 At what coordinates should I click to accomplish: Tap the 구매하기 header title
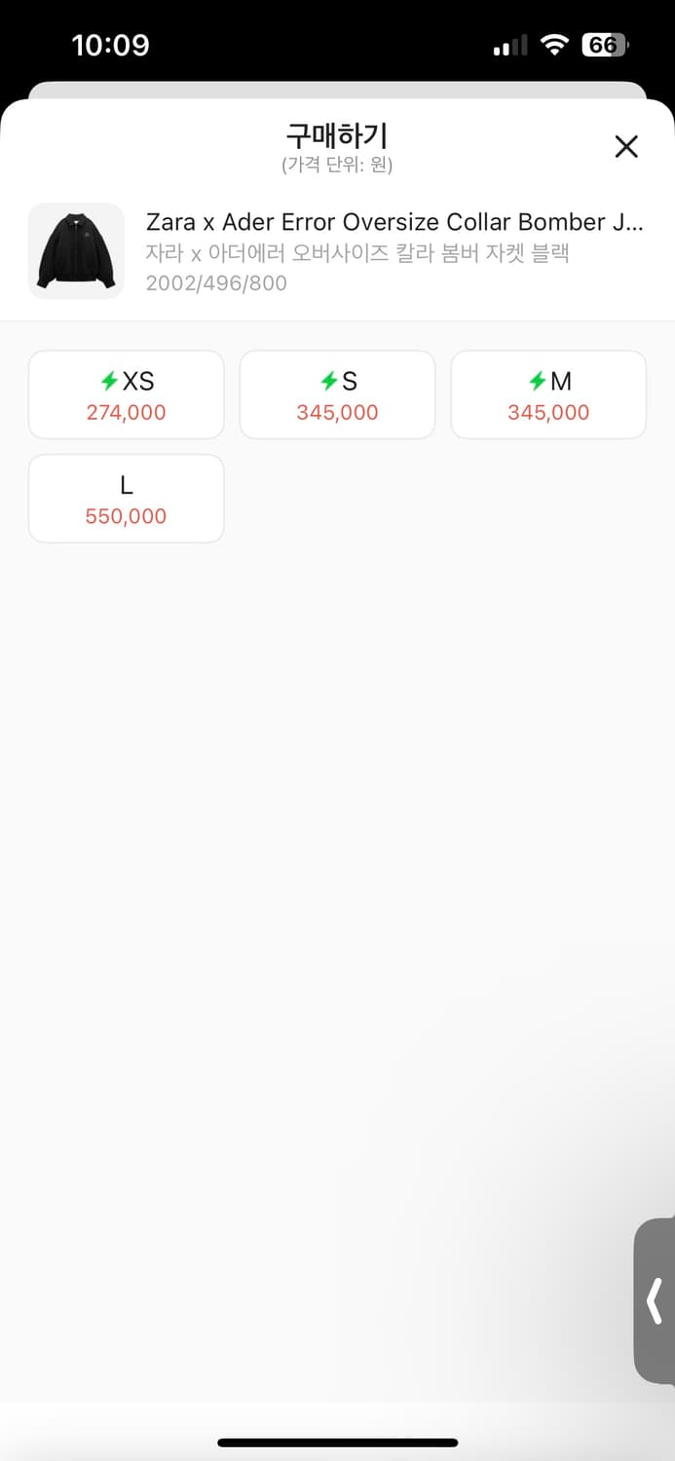click(x=337, y=135)
